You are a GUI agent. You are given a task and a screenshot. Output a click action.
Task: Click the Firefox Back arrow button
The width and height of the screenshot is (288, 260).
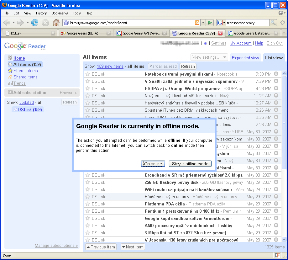pyautogui.click(x=7, y=23)
